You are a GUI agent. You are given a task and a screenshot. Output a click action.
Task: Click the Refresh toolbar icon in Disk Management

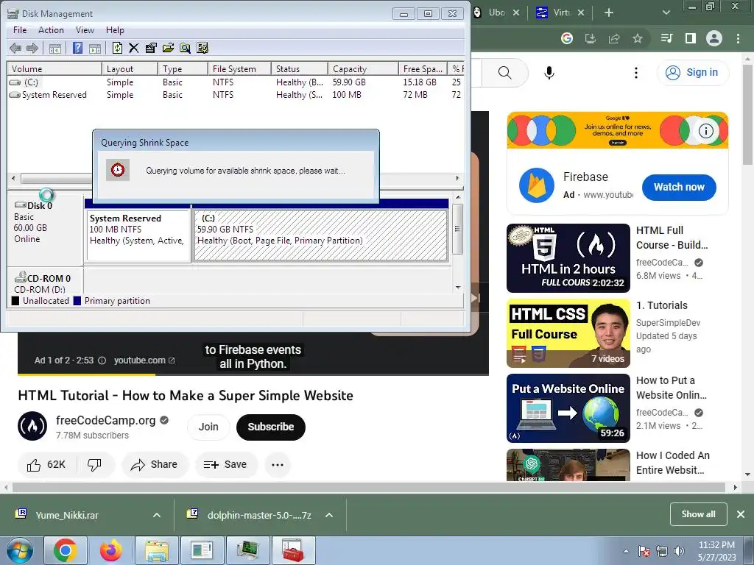117,48
